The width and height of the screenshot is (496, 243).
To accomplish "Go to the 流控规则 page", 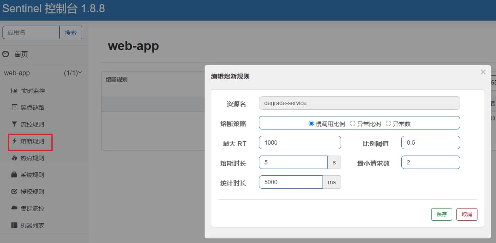I will (x=32, y=124).
